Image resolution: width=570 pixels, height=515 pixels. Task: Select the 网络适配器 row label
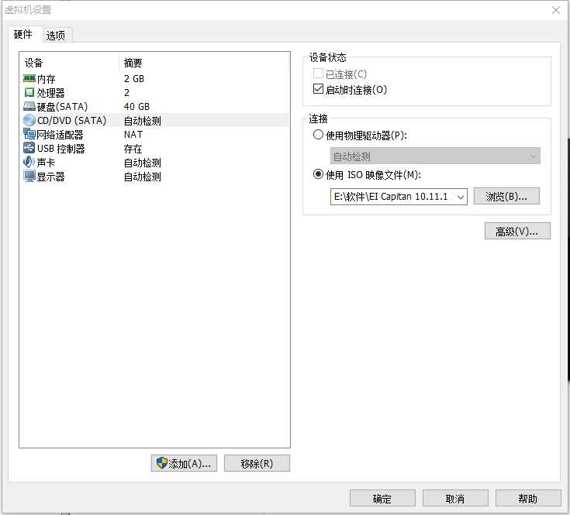tap(60, 135)
